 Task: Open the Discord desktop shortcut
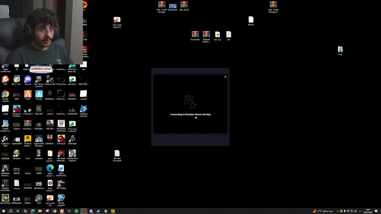pyautogui.click(x=28, y=81)
